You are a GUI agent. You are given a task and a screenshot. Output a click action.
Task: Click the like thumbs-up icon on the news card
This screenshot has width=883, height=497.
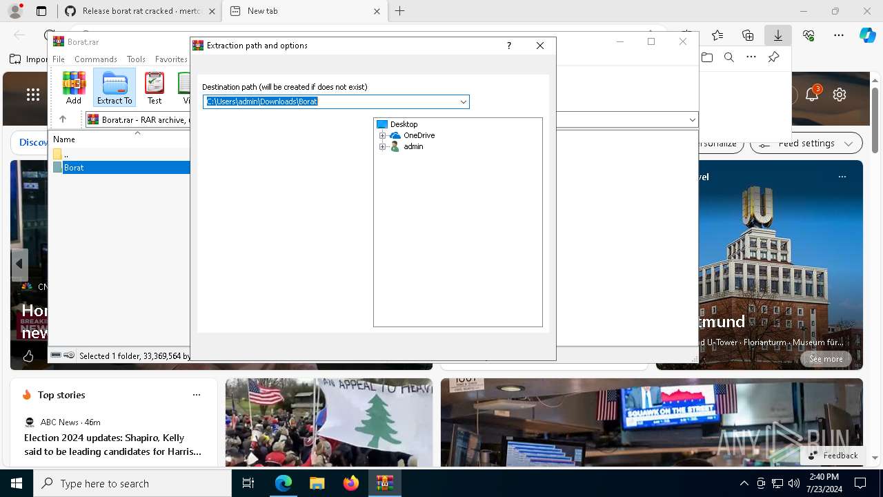coord(28,356)
